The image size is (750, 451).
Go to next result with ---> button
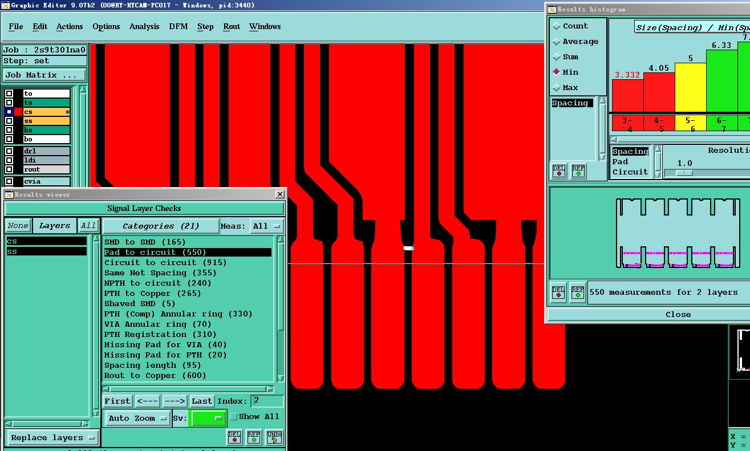pyautogui.click(x=175, y=401)
